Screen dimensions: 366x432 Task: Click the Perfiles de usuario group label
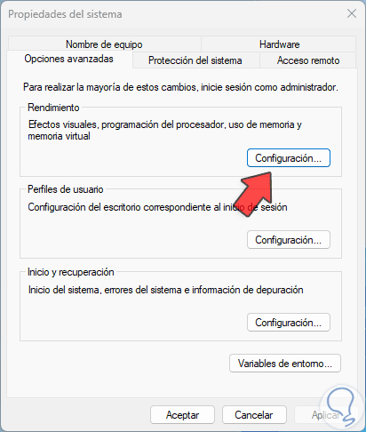(x=66, y=189)
